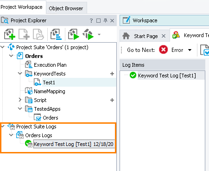Image resolution: width=209 pixels, height=171 pixels.
Task: Switch to the Object Browser tab
Action: pyautogui.click(x=66, y=8)
